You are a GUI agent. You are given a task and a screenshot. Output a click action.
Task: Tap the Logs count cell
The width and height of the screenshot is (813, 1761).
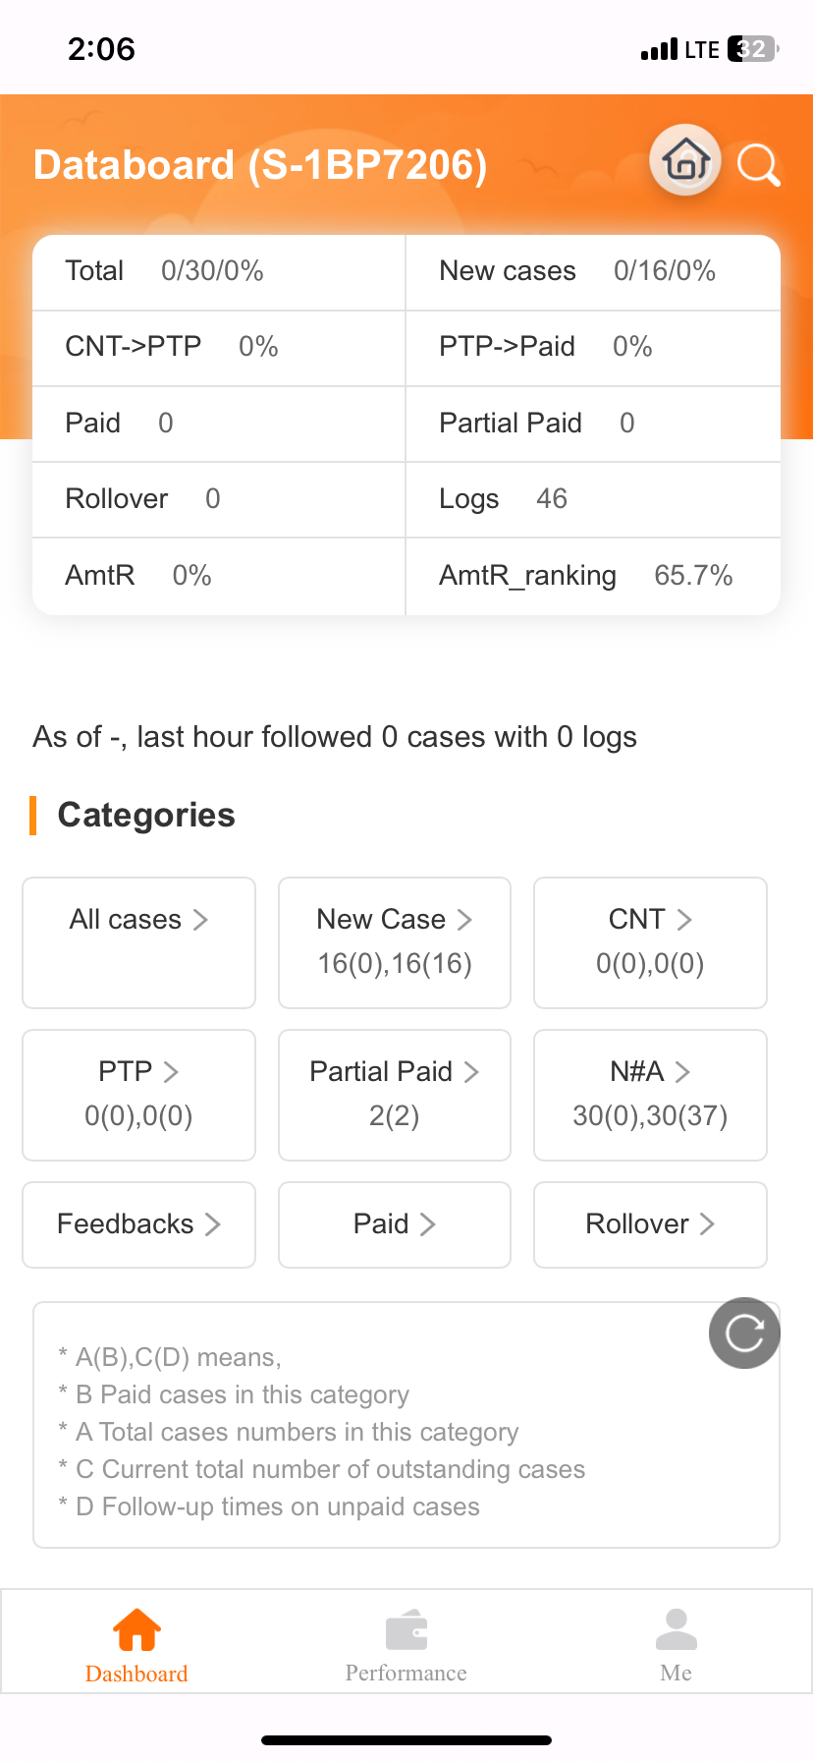pyautogui.click(x=593, y=499)
